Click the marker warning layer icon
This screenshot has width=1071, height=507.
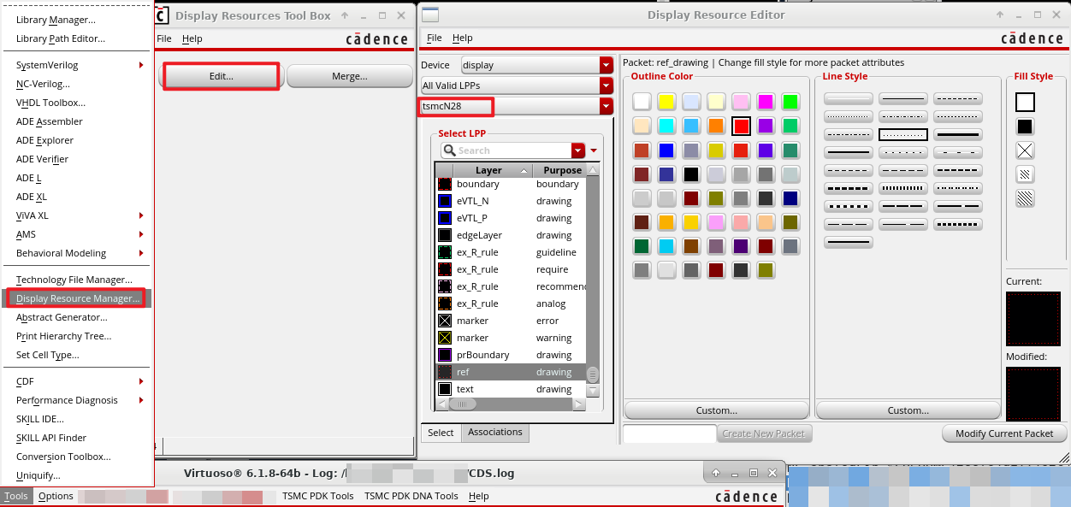point(445,338)
